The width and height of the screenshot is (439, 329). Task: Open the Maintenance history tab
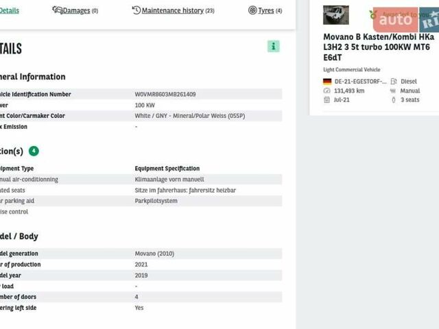click(178, 11)
